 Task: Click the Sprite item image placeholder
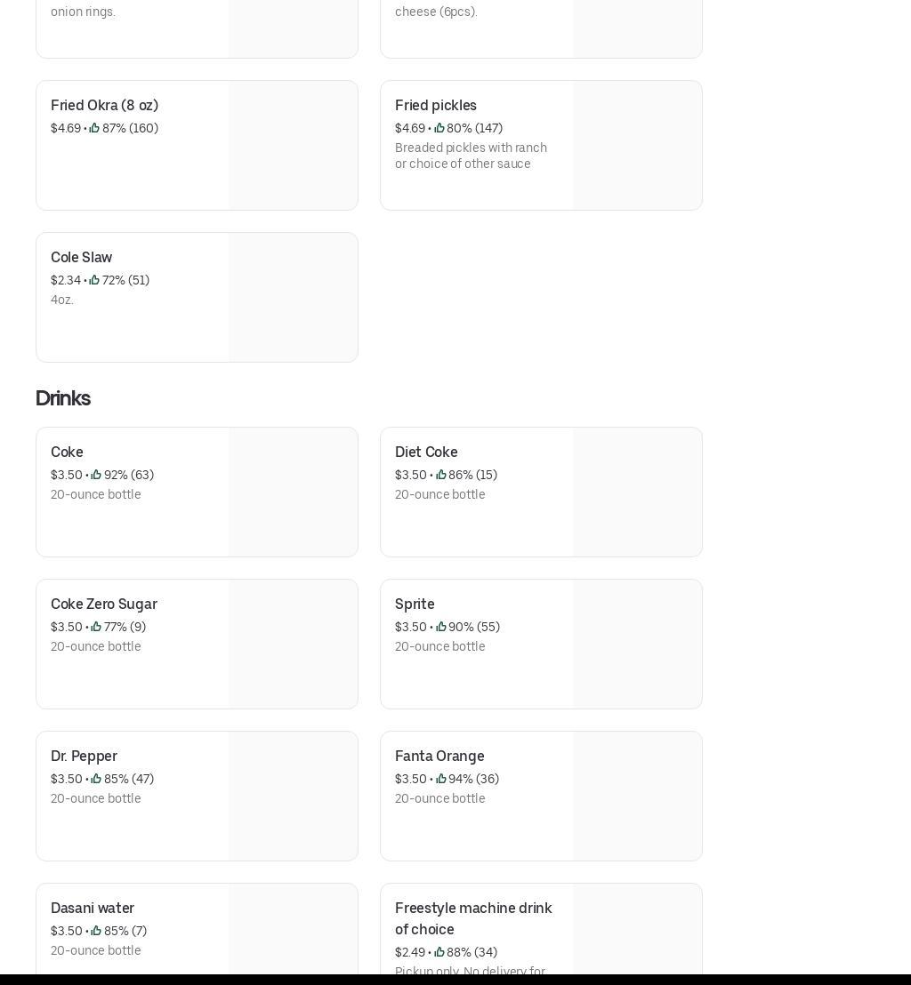(637, 644)
